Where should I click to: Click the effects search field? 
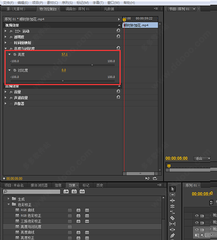32,191
